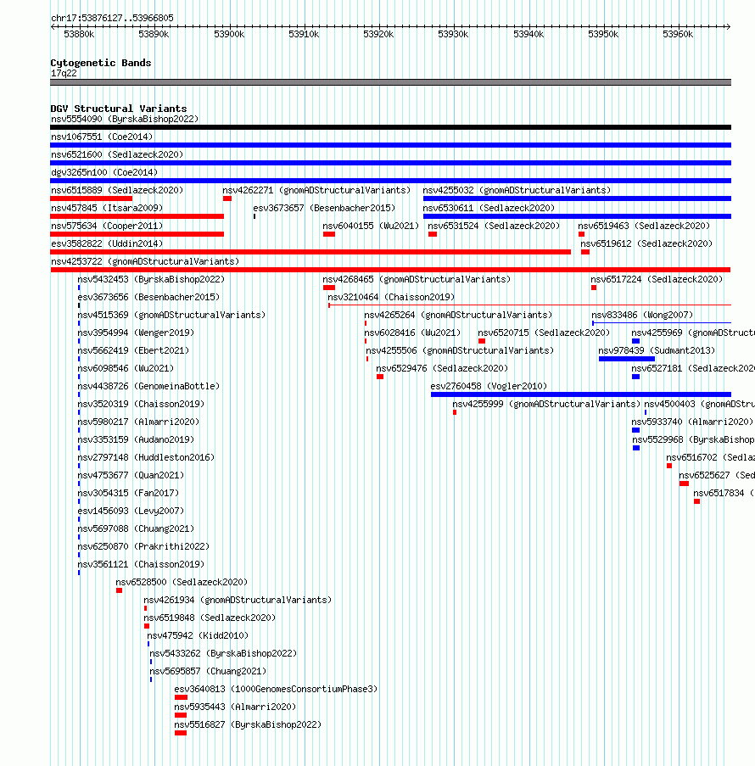
Task: Click the nsv5554090 (ByrskaBishop2022) label
Action: pyautogui.click(x=125, y=119)
